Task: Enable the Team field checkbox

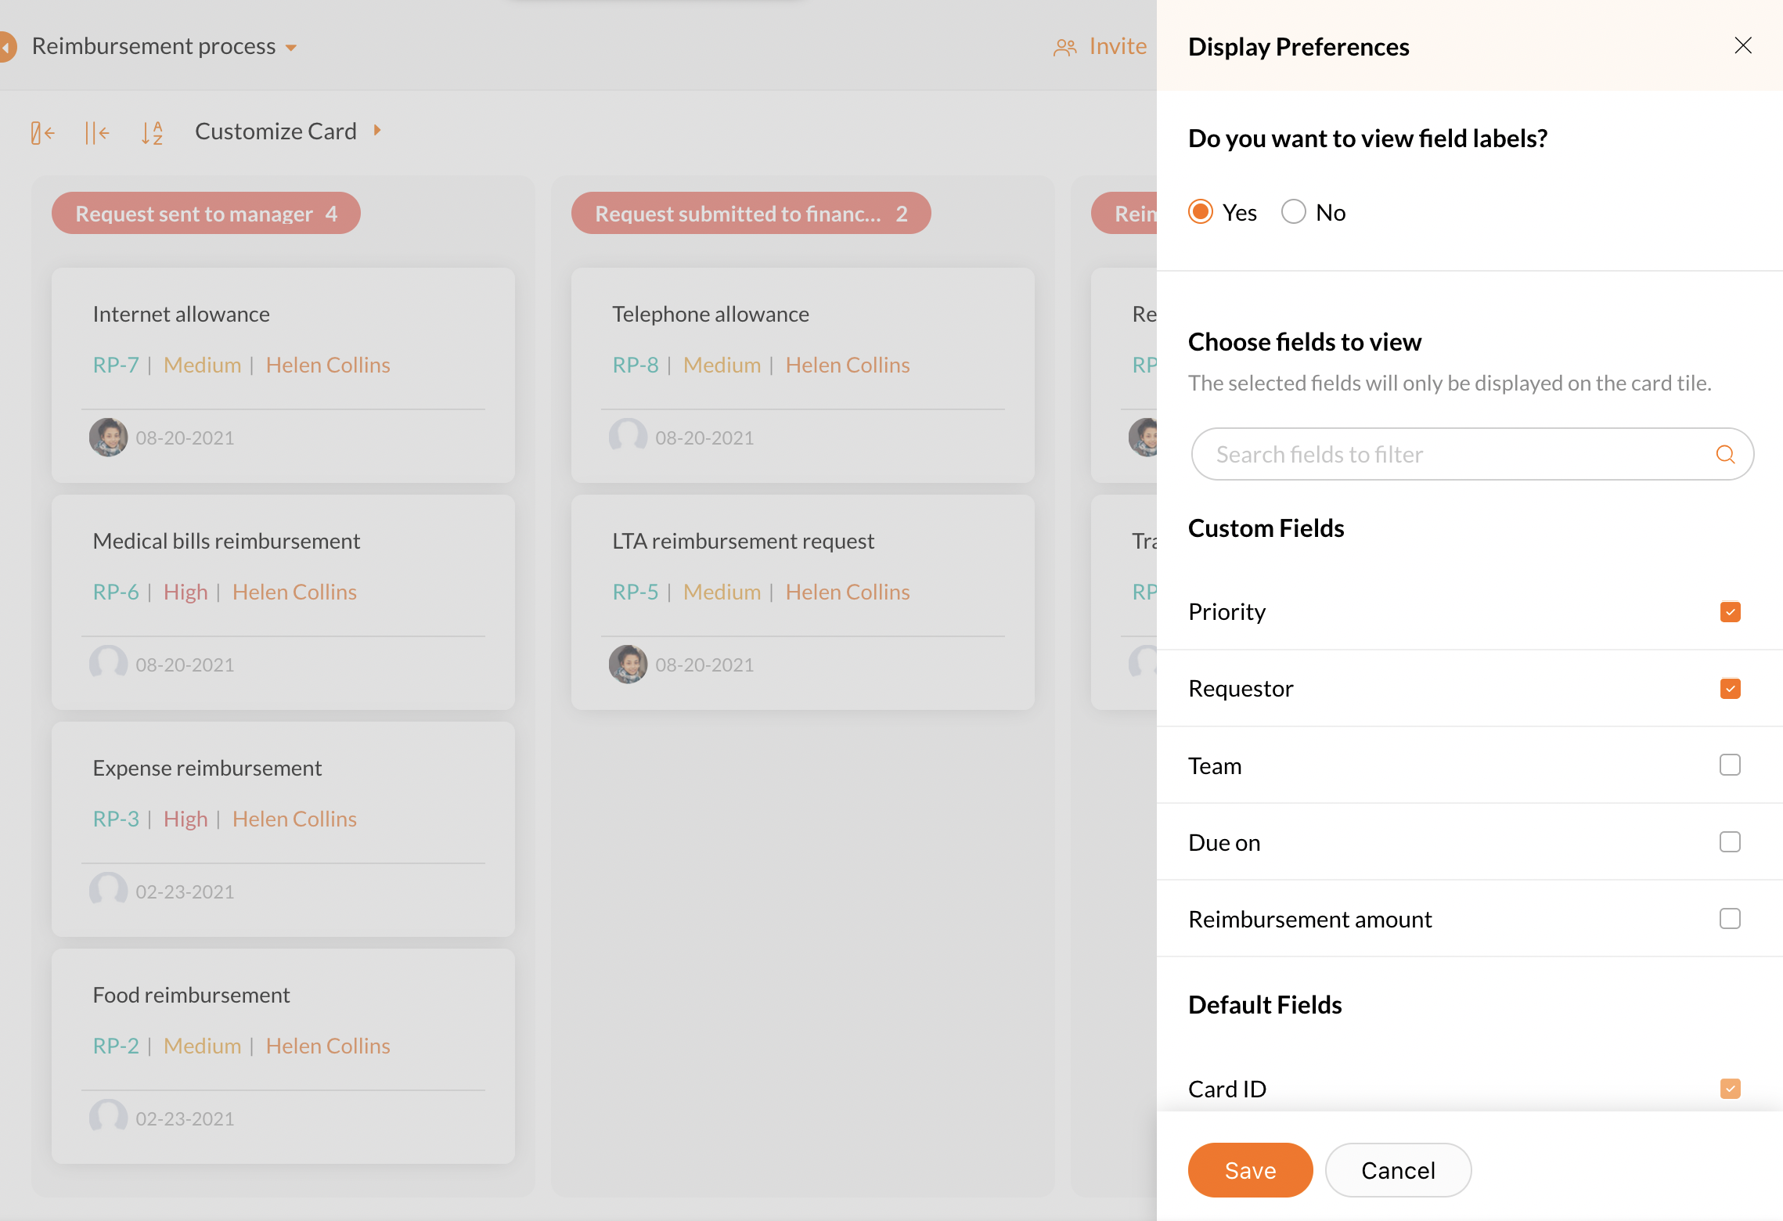Action: [x=1730, y=765]
